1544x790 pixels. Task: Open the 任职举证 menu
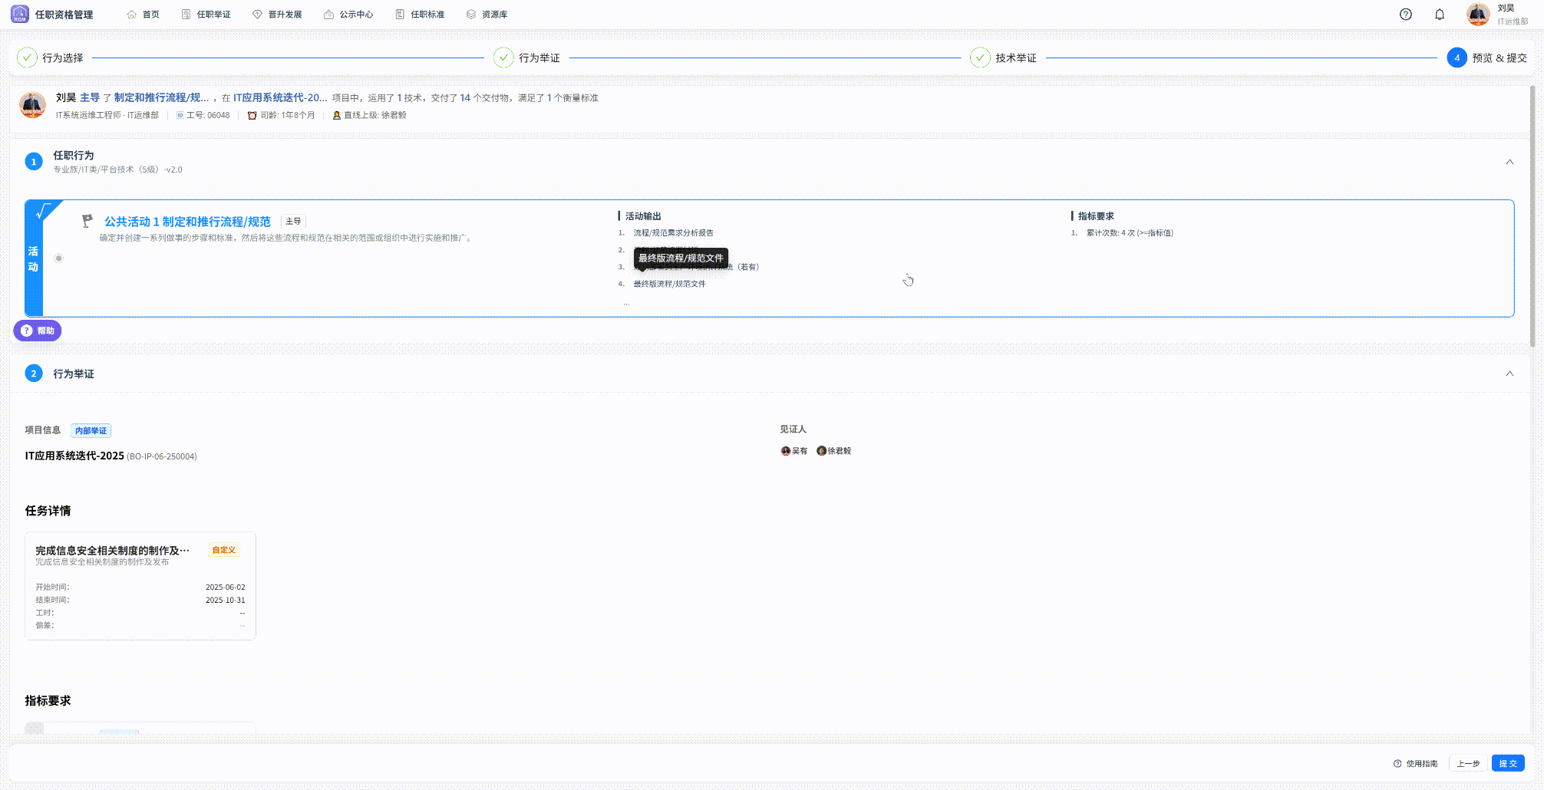pos(206,15)
